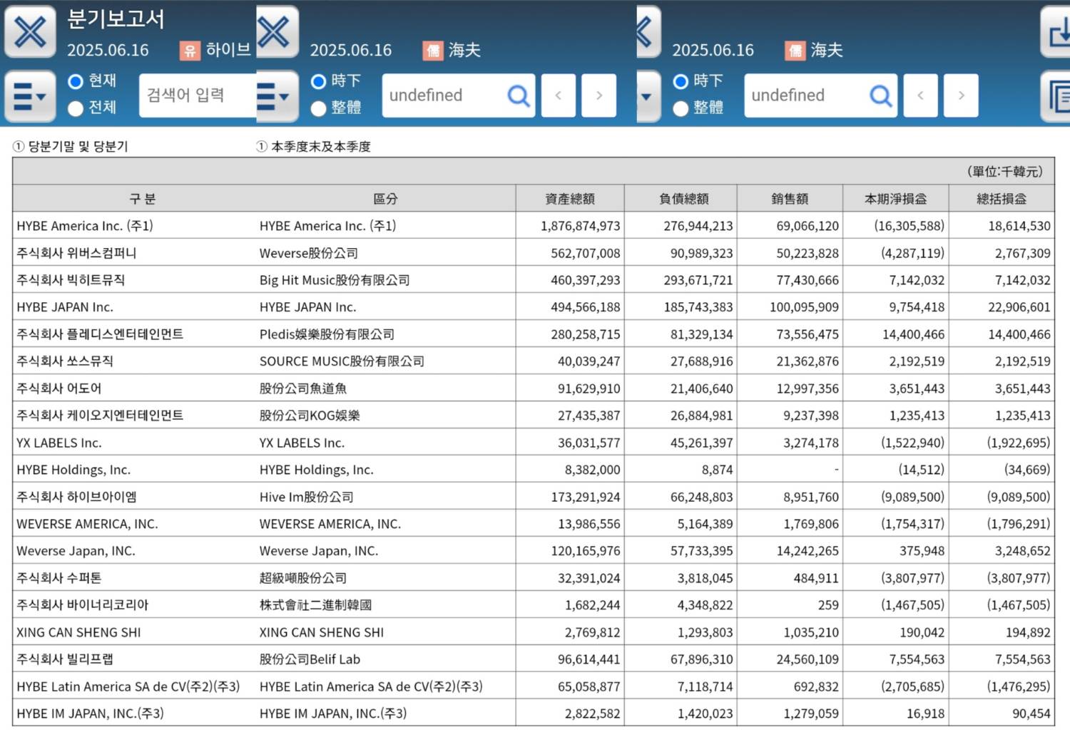Select 時下 radio in the rightmost header
Viewport: 1070px width, 752px height.
(x=681, y=81)
